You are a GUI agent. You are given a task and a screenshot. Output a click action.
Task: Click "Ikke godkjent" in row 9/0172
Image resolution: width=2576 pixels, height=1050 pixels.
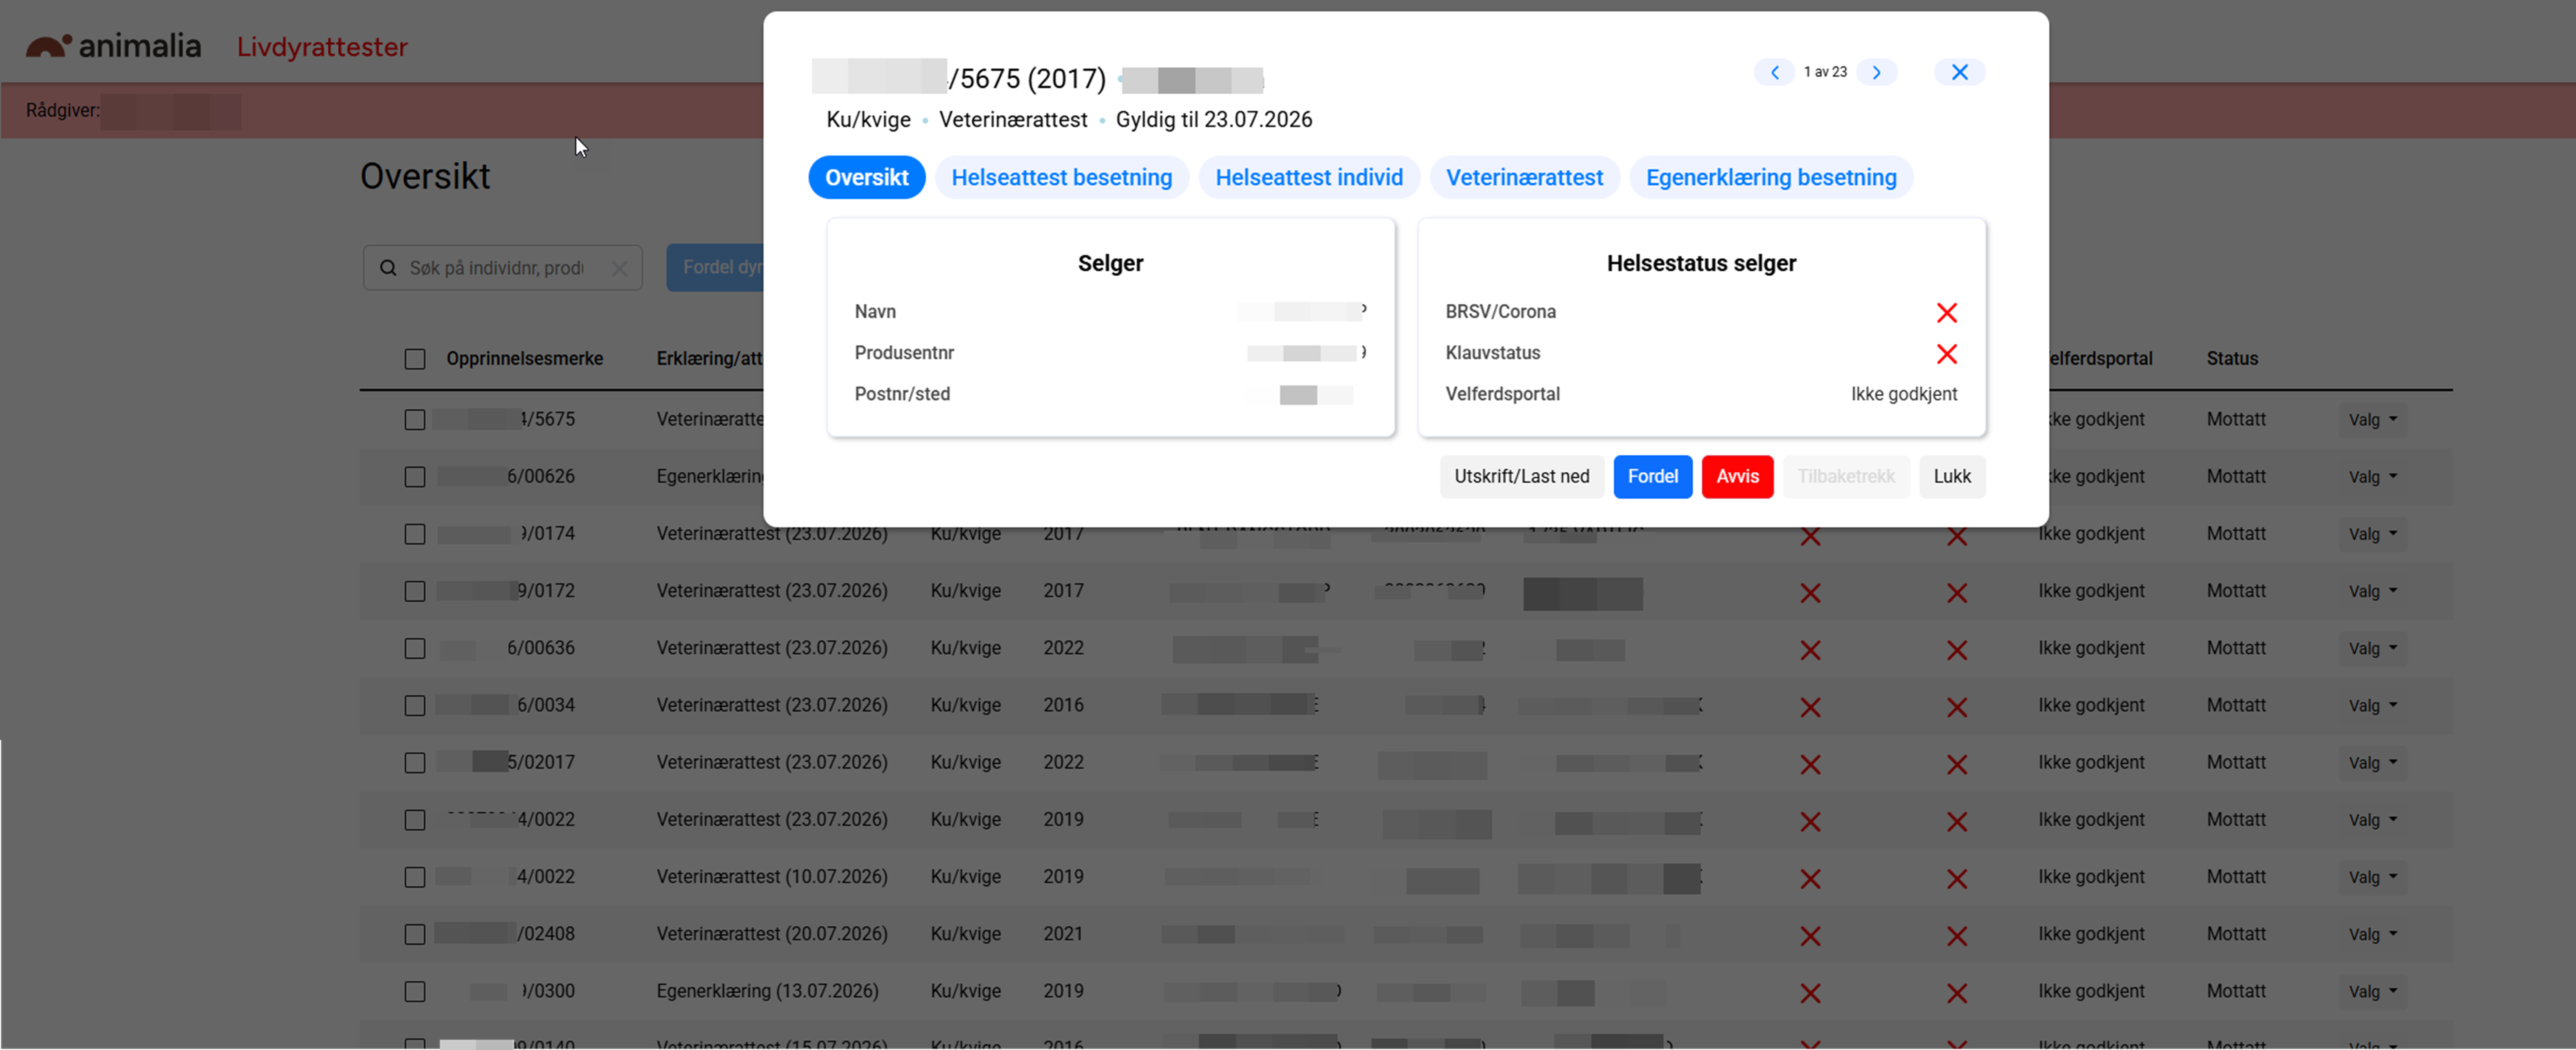point(2091,591)
